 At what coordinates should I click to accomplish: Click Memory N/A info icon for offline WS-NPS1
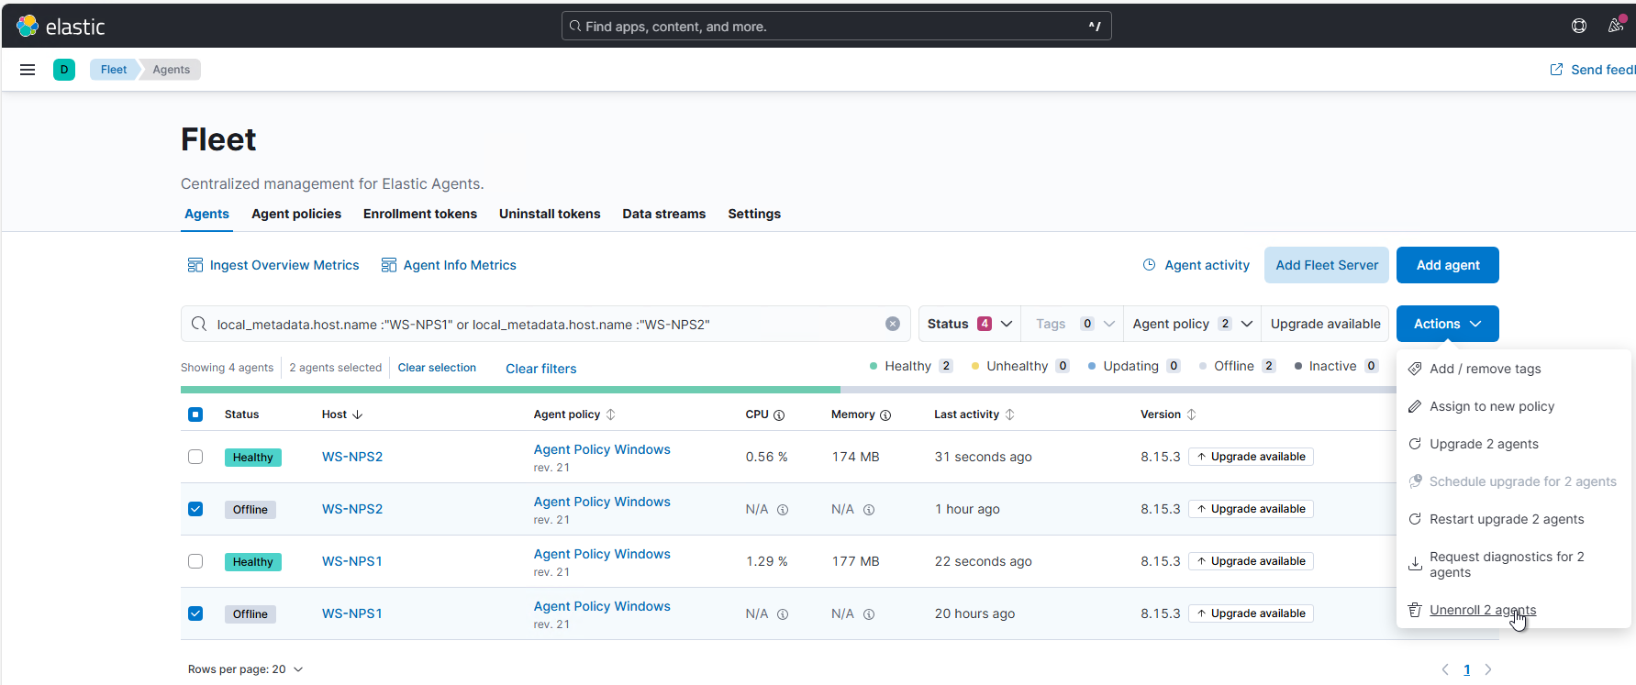[x=869, y=614]
